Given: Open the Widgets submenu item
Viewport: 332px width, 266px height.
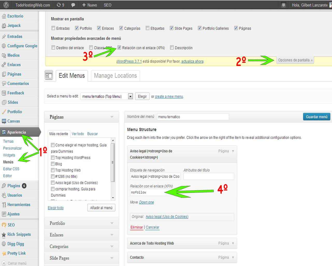Looking at the screenshot, I should [9, 155].
